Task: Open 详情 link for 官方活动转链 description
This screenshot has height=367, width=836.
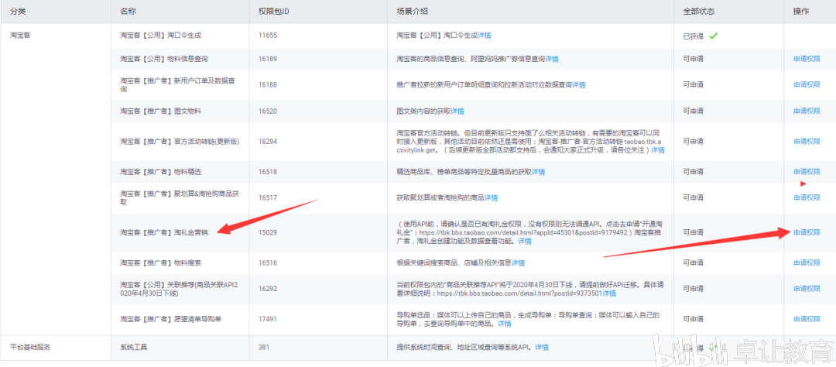Action: click(658, 150)
